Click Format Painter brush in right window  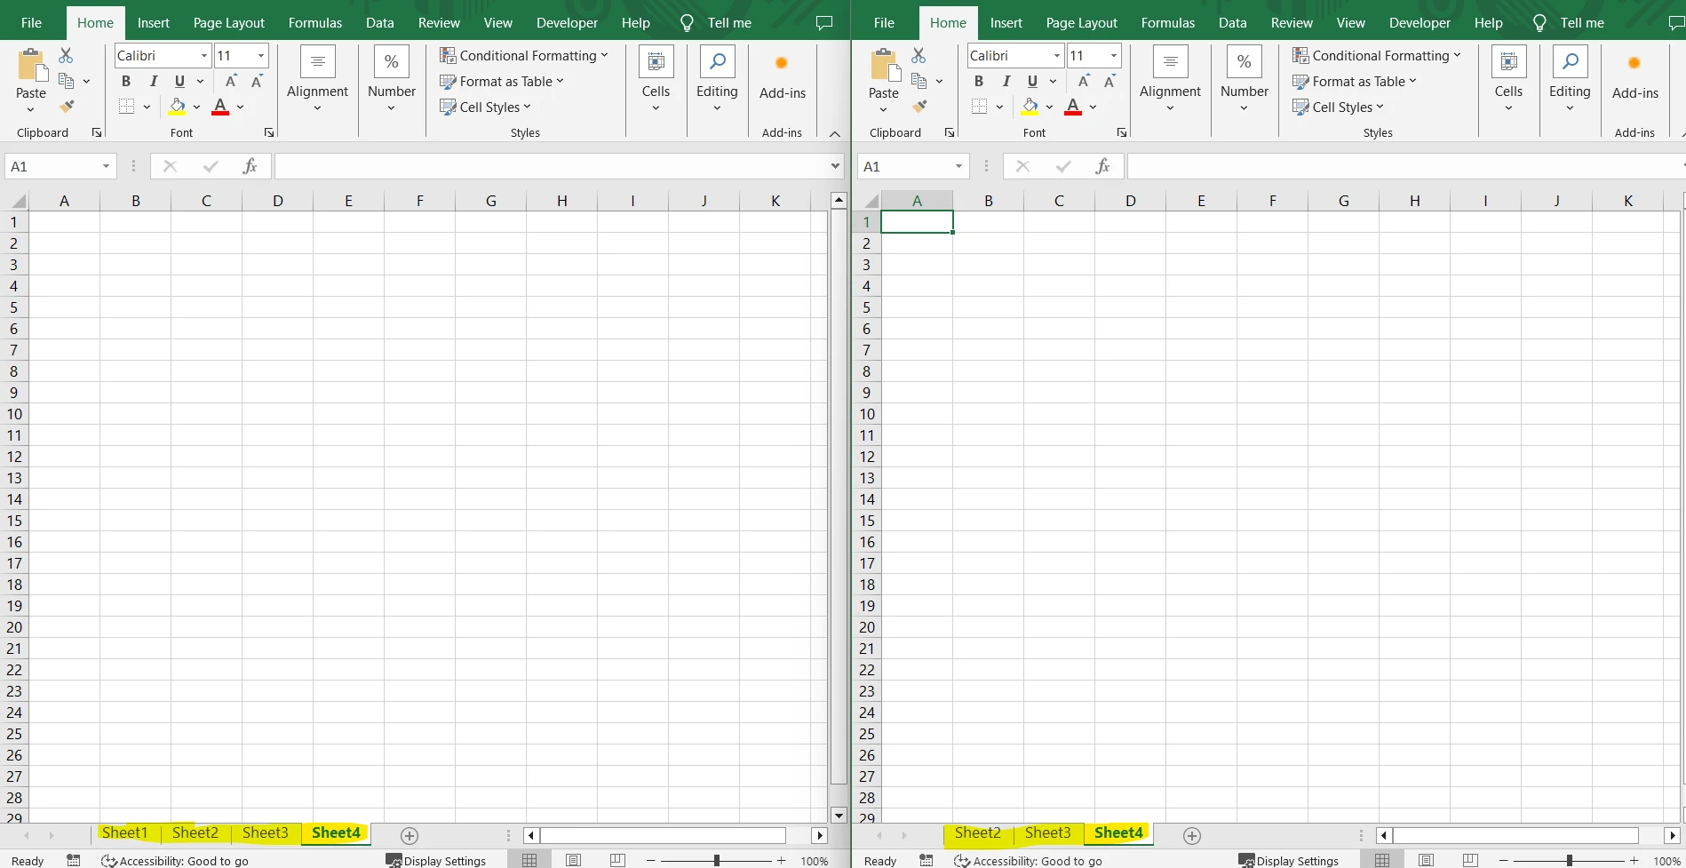(x=919, y=107)
